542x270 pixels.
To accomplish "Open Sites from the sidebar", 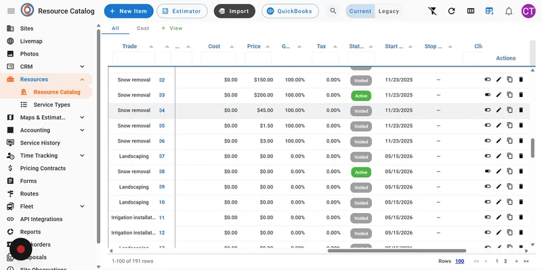I will pos(26,28).
